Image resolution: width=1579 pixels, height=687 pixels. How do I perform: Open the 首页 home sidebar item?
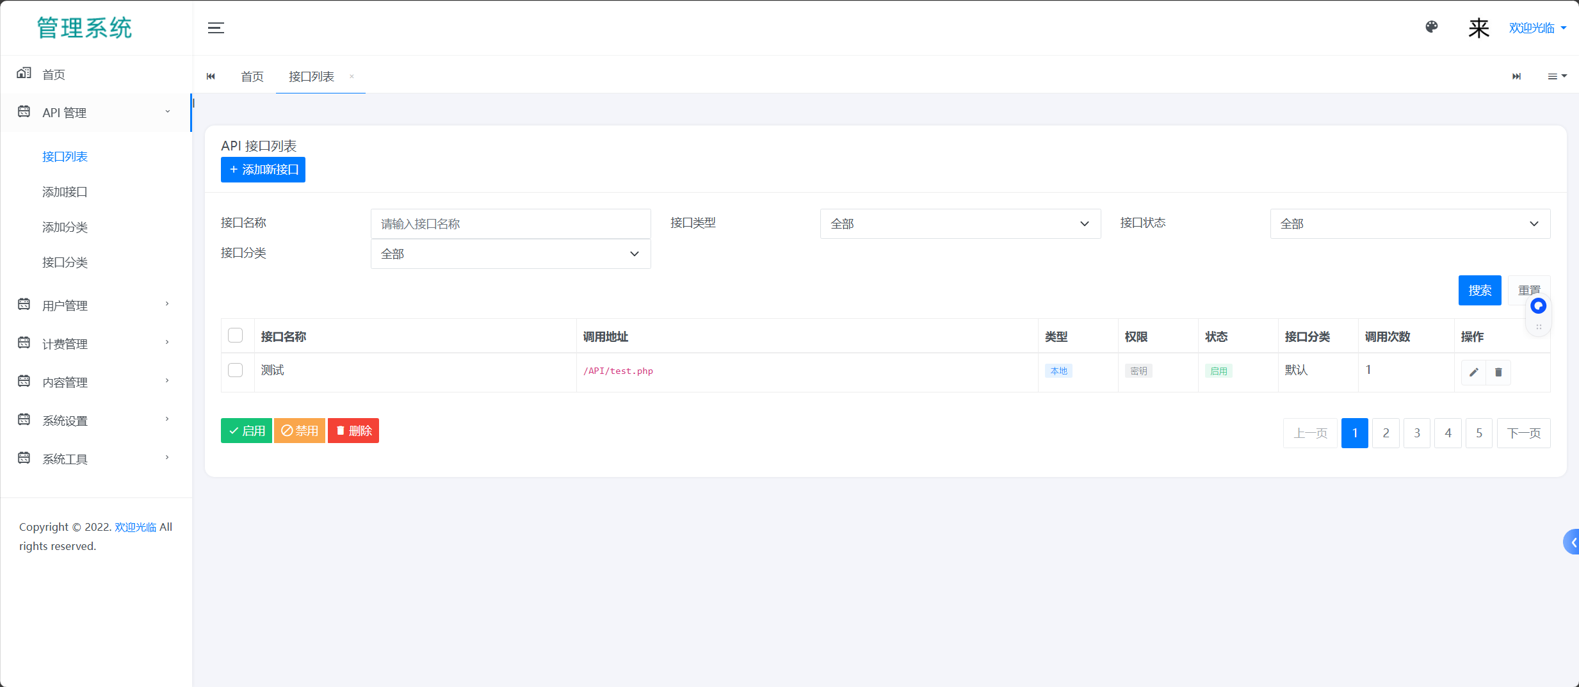click(54, 74)
